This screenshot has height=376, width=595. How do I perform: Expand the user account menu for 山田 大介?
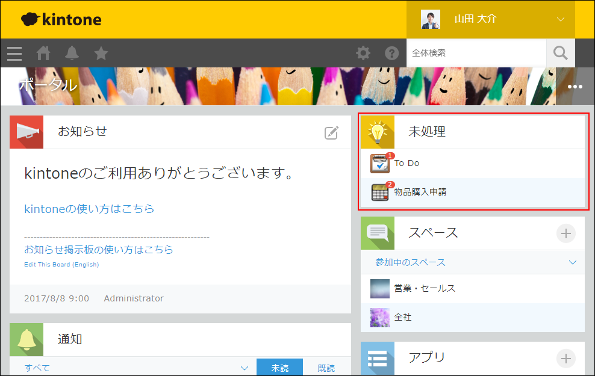click(560, 19)
